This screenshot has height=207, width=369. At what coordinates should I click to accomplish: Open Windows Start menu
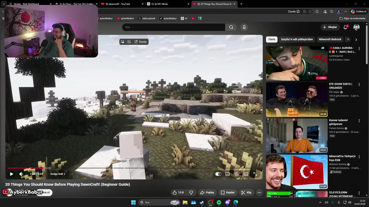(x=133, y=202)
